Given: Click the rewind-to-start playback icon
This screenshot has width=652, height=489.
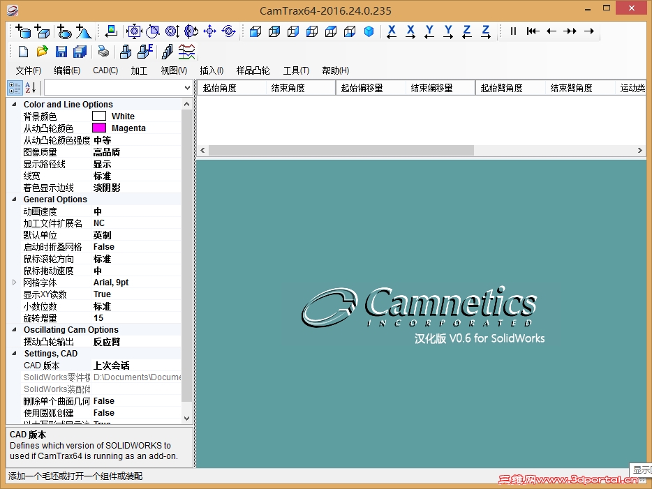Looking at the screenshot, I should click(x=532, y=31).
